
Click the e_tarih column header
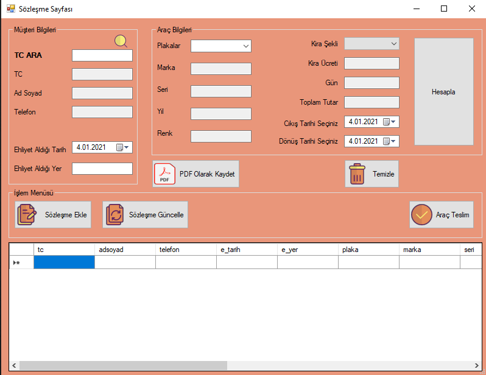[247, 250]
